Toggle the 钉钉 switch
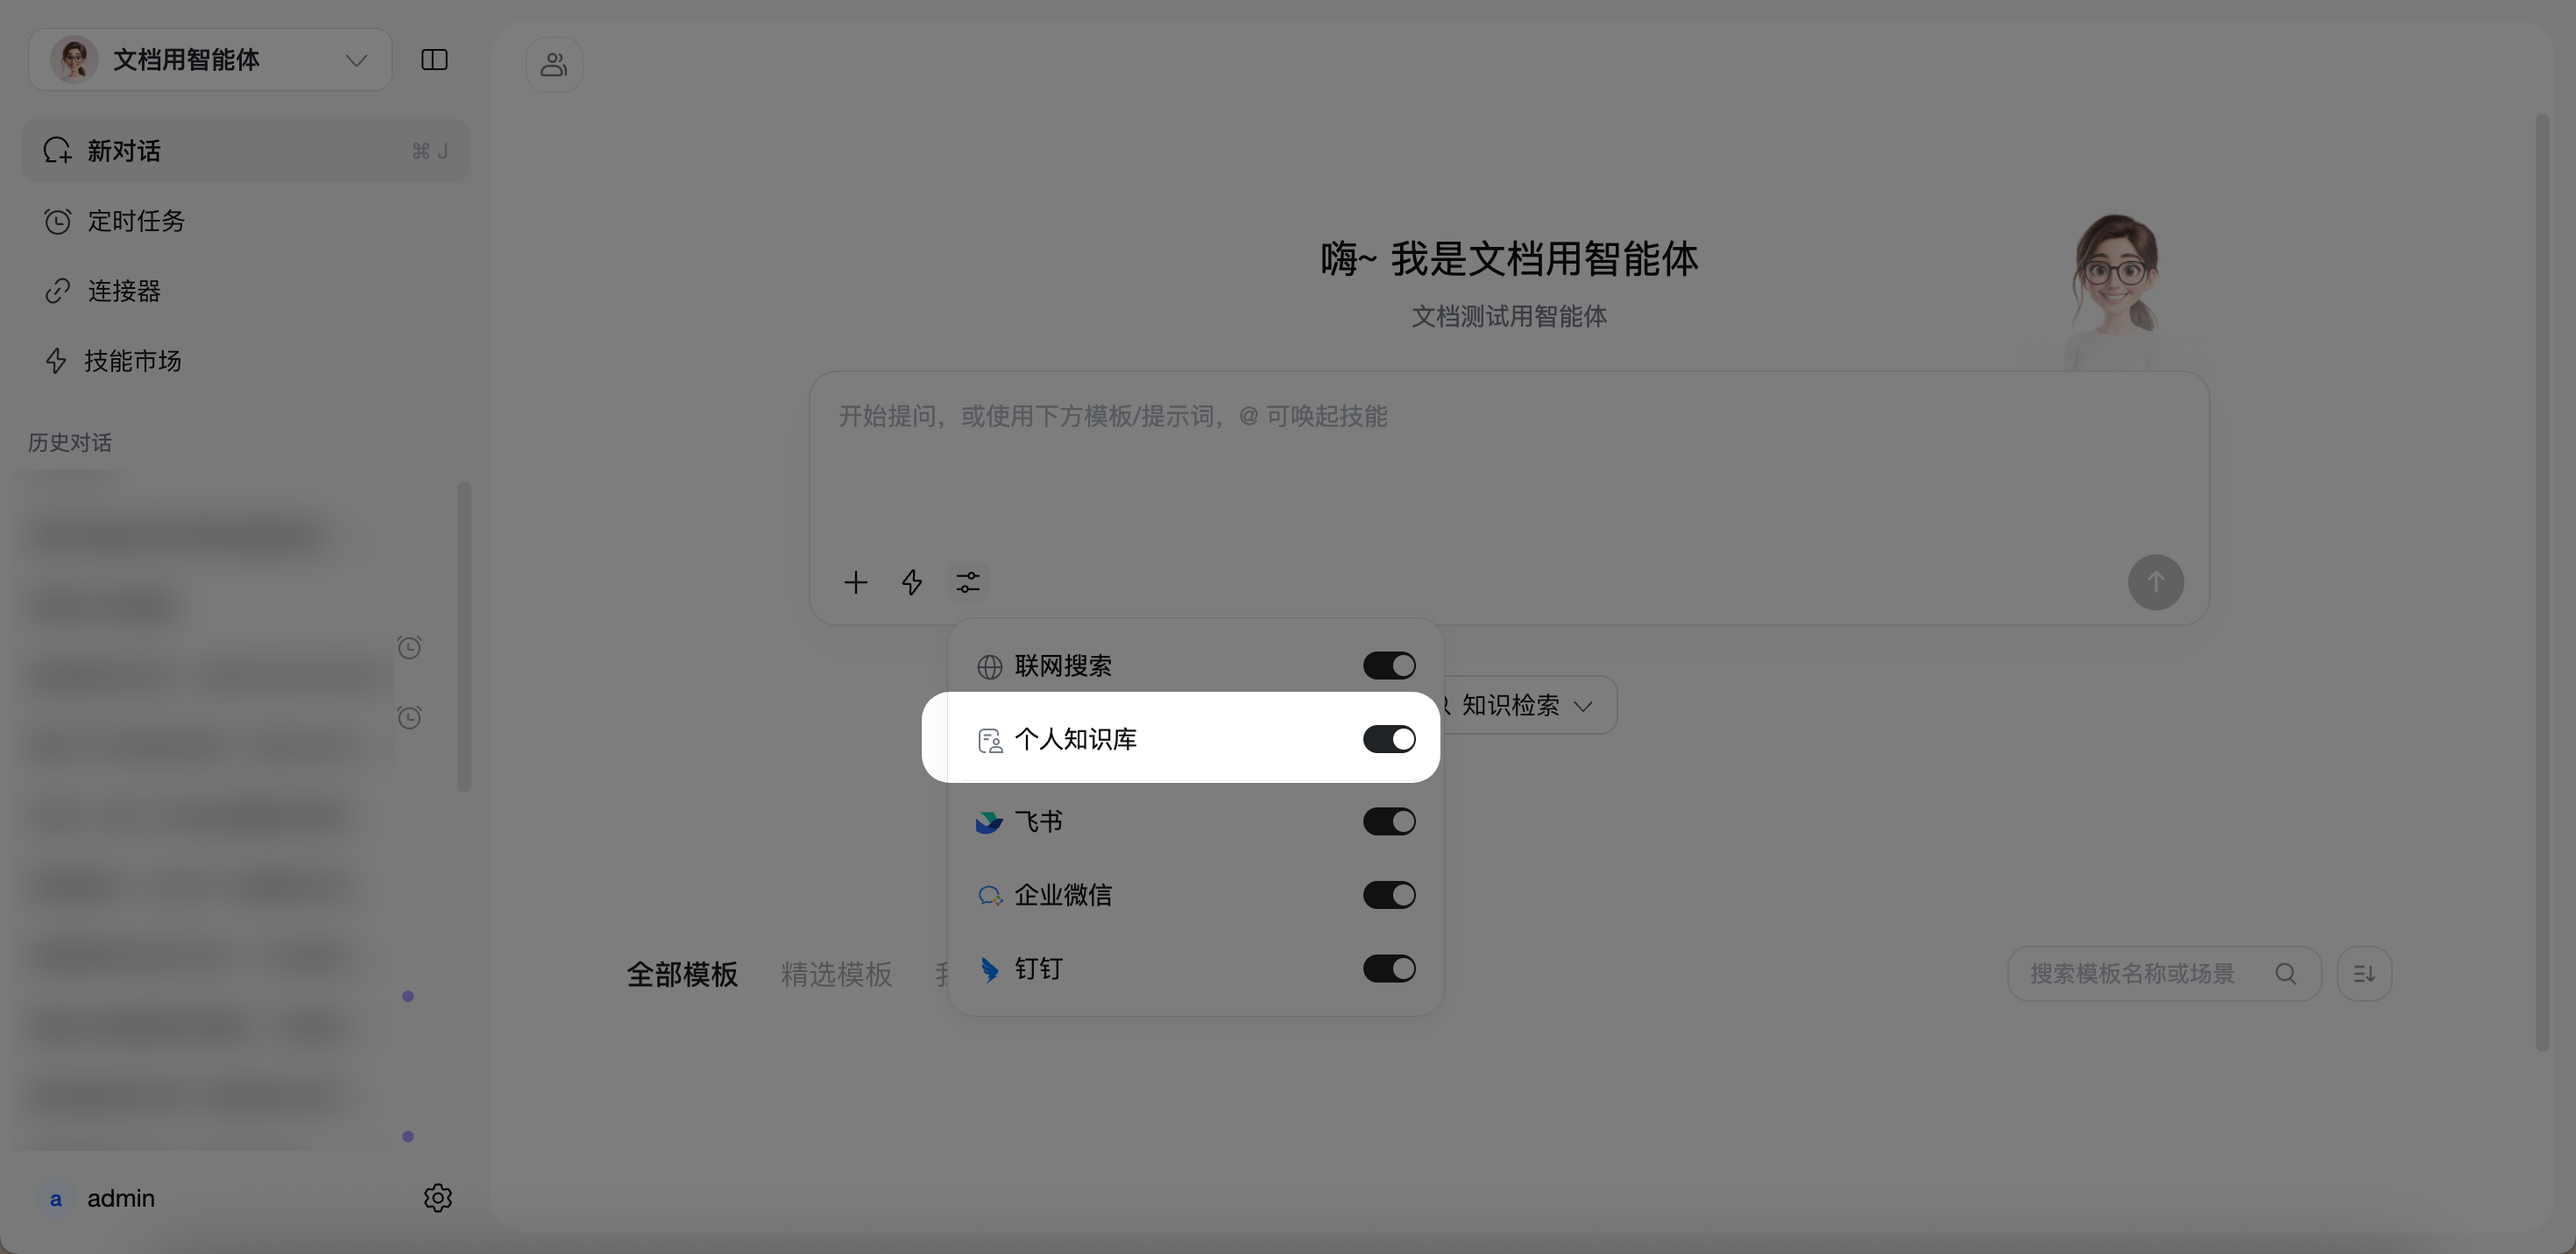Screen dimensions: 2576x1254 (x=1389, y=969)
